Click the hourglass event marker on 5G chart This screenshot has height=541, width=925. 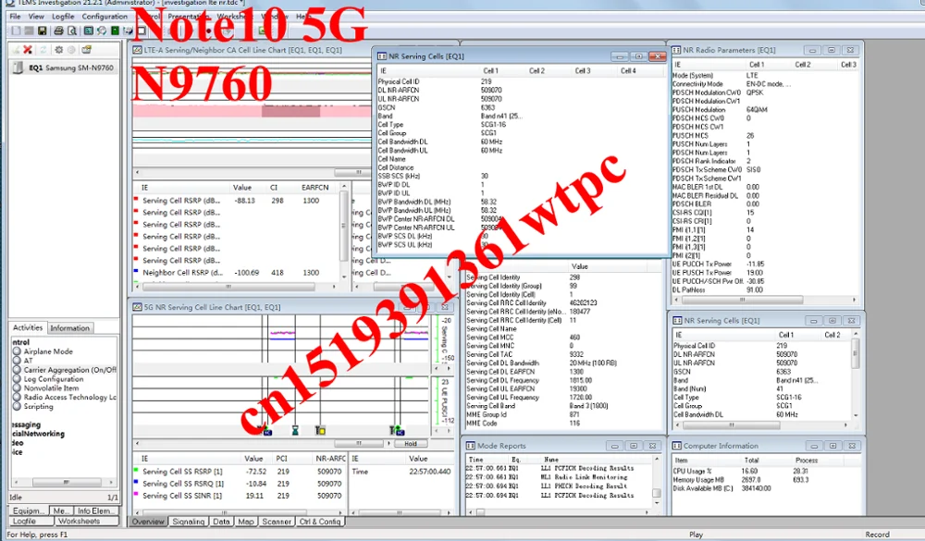click(x=295, y=431)
